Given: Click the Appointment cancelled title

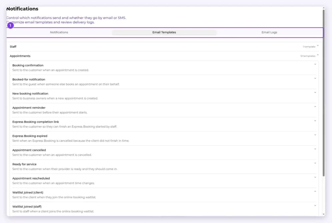Looking at the screenshot, I should pyautogui.click(x=29, y=150).
